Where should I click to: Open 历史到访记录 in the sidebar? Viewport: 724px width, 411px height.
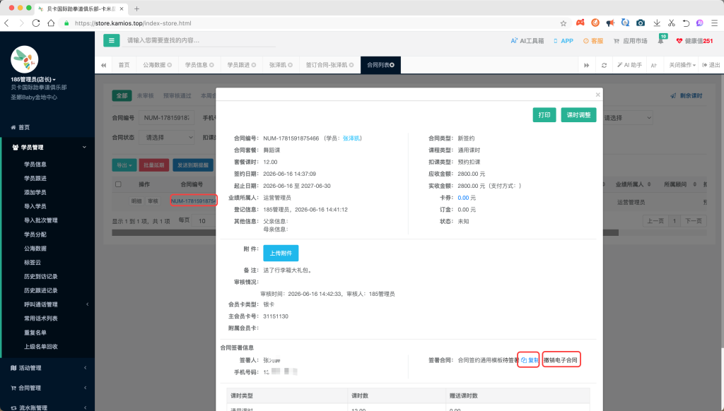coord(40,276)
